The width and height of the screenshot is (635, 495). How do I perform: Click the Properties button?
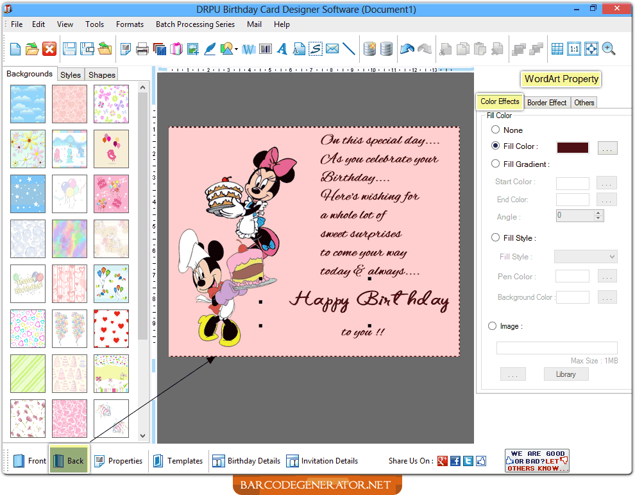tap(119, 461)
